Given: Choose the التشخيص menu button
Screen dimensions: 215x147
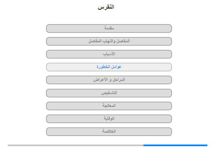Looking at the screenshot, I should [x=109, y=93].
